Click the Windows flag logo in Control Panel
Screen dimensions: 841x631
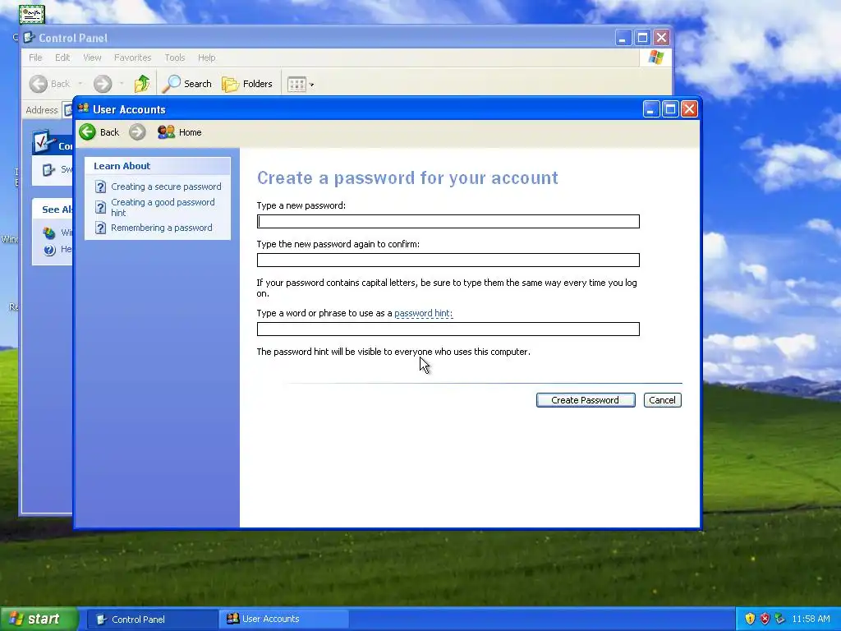[655, 58]
